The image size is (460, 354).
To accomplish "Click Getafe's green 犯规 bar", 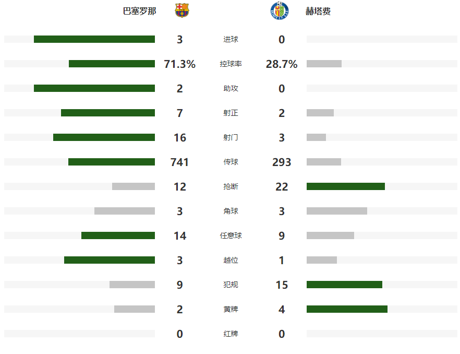I will (344, 285).
